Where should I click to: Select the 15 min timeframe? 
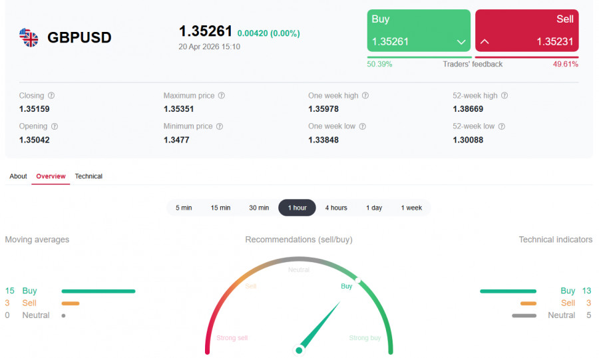coord(220,208)
